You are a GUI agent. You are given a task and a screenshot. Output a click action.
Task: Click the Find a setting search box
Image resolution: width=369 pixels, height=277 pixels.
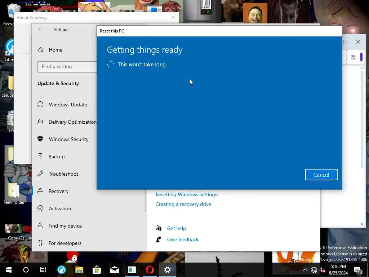67,67
